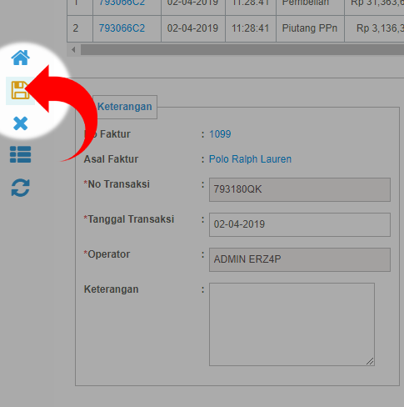The image size is (404, 407).
Task: Select the Keterangan tab
Action: click(x=125, y=107)
